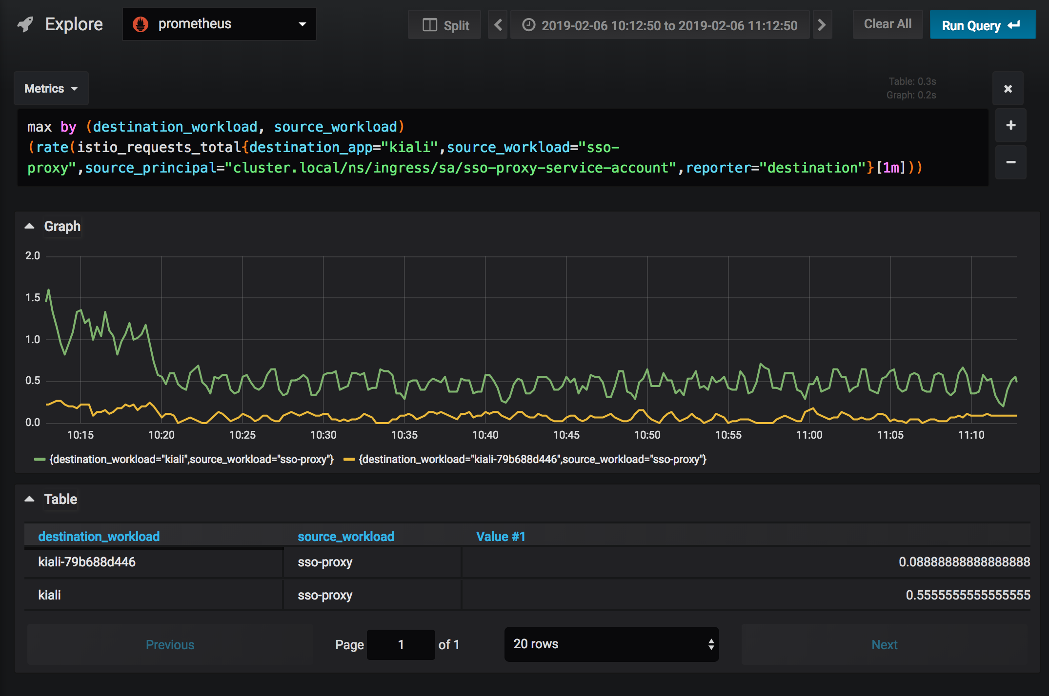
Task: Click into the PromQL query editor
Action: coord(503,147)
